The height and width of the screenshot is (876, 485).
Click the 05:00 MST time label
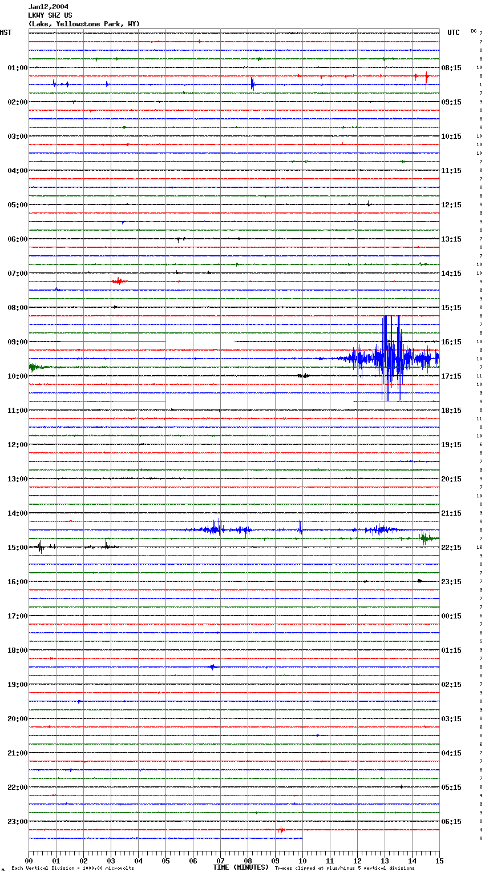coord(18,205)
